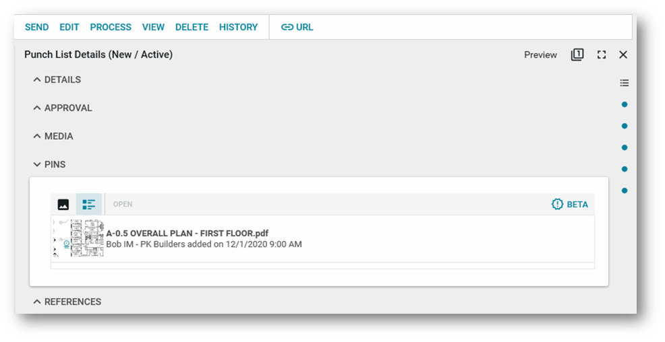
Task: Collapse the PINS section
Action: [x=37, y=164]
